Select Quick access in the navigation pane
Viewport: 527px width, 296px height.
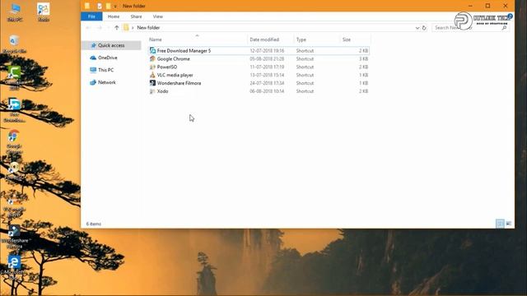point(111,45)
